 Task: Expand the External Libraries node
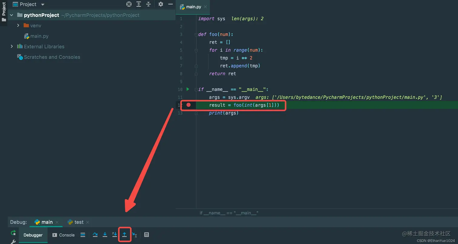12,47
